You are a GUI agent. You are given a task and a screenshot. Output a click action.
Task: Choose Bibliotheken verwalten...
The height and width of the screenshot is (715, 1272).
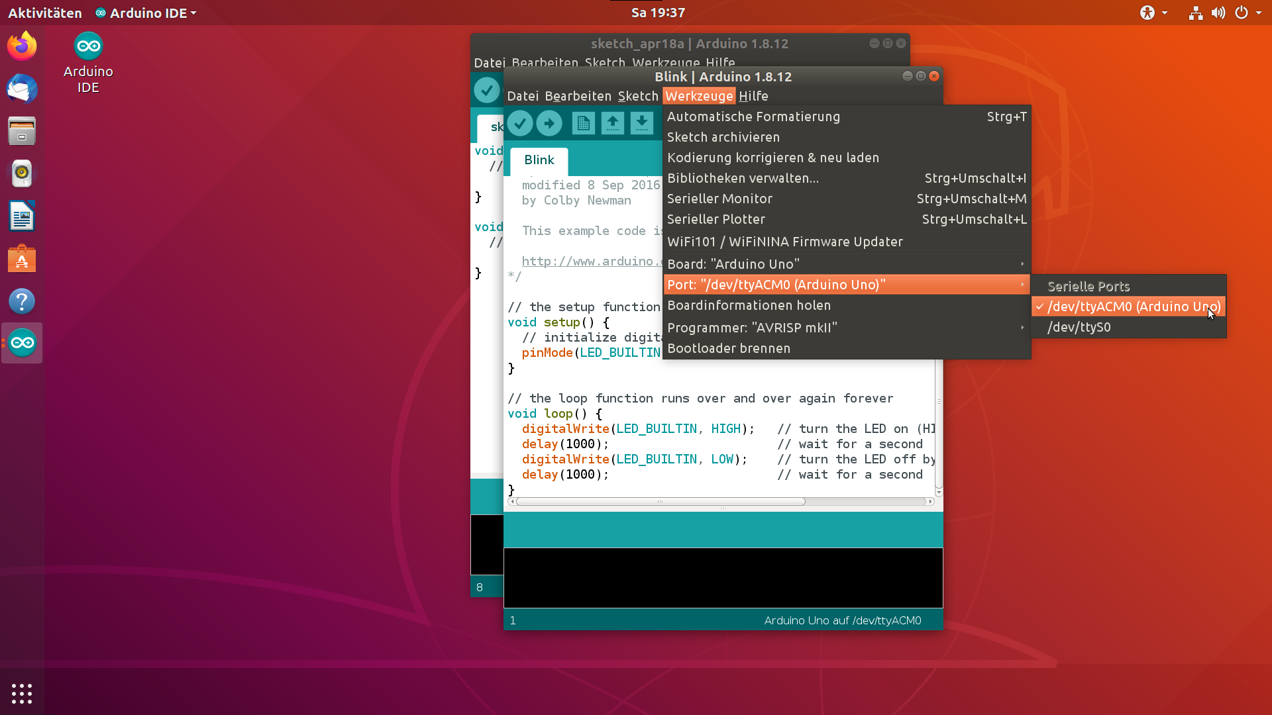(x=847, y=178)
